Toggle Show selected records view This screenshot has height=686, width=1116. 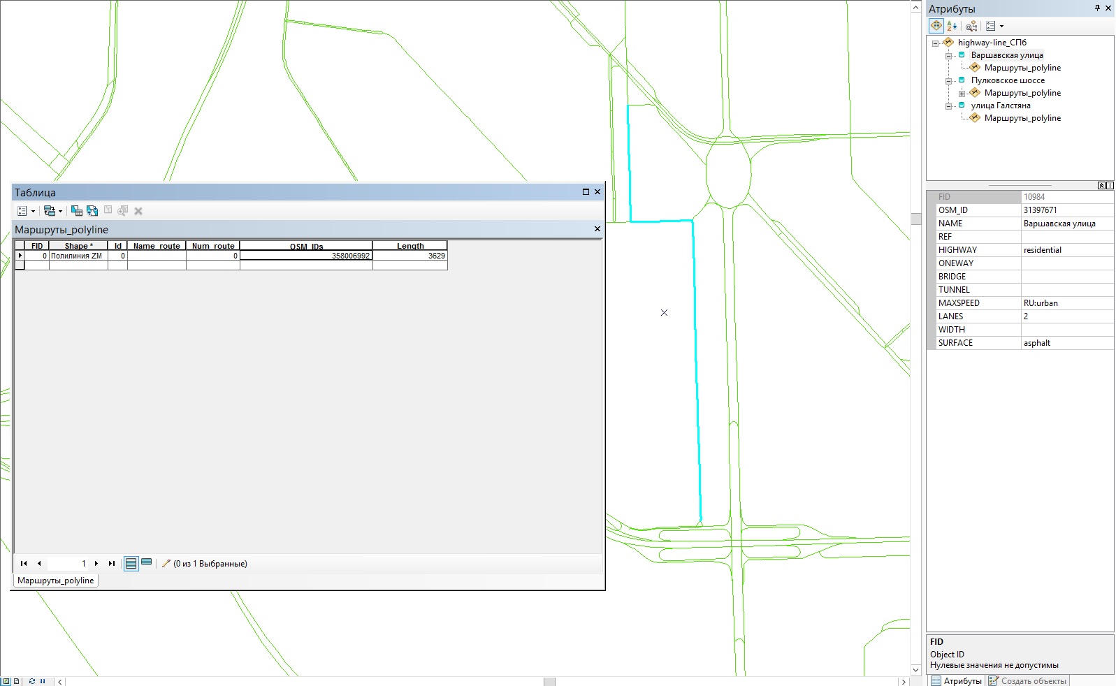click(x=147, y=563)
